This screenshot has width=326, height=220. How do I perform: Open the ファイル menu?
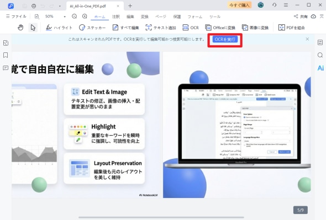(16, 16)
